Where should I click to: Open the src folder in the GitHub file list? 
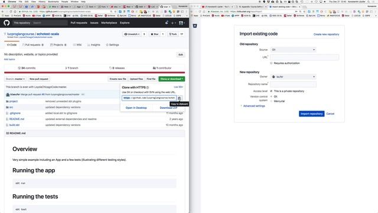coord(11,107)
